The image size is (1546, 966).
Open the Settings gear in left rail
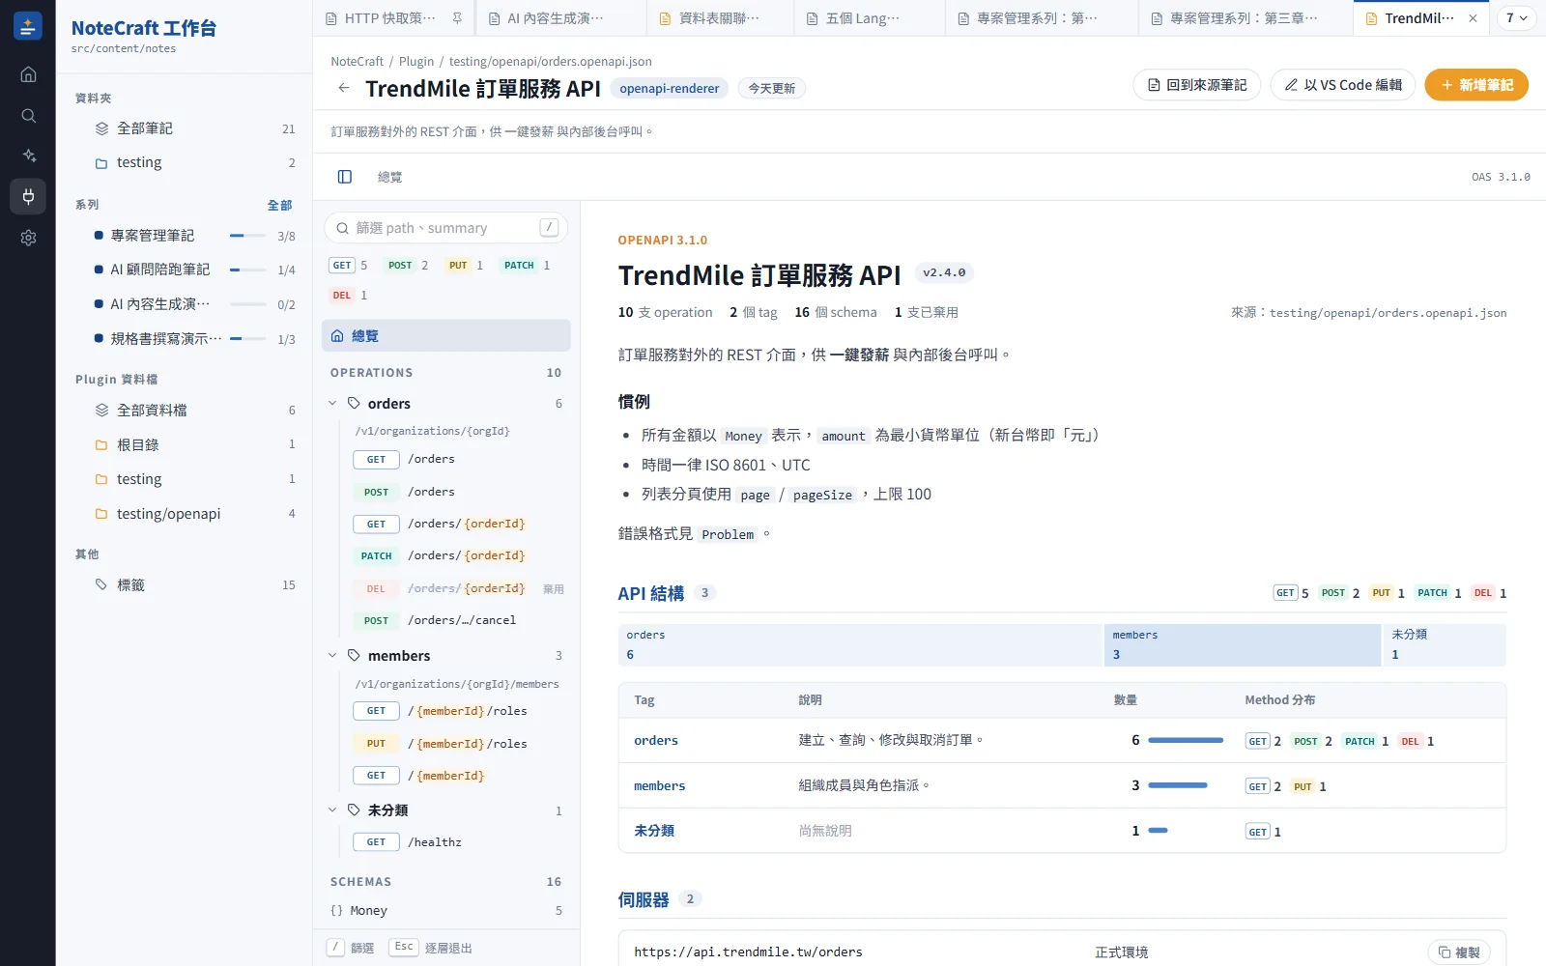(x=28, y=238)
